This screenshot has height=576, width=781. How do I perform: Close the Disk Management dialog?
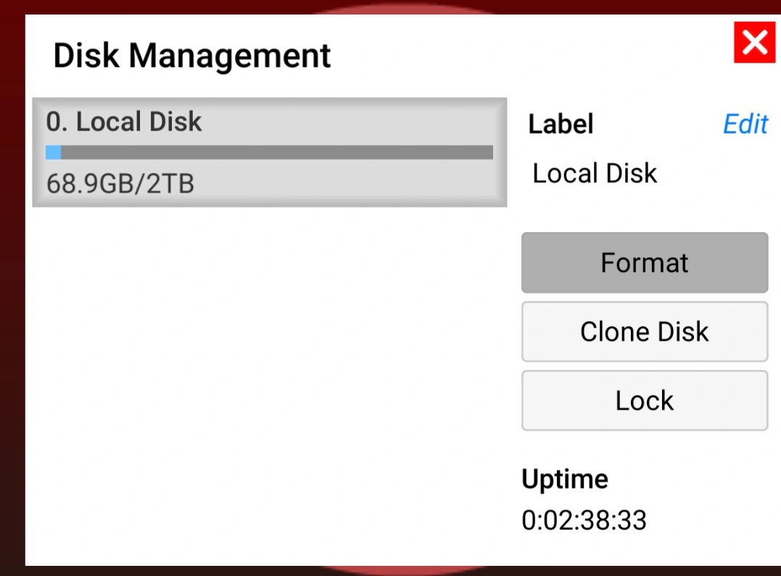click(x=755, y=43)
